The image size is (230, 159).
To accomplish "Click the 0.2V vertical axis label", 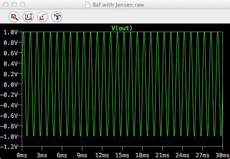I will (x=11, y=74).
